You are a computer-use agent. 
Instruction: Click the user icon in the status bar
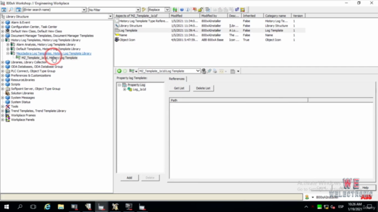307,197
